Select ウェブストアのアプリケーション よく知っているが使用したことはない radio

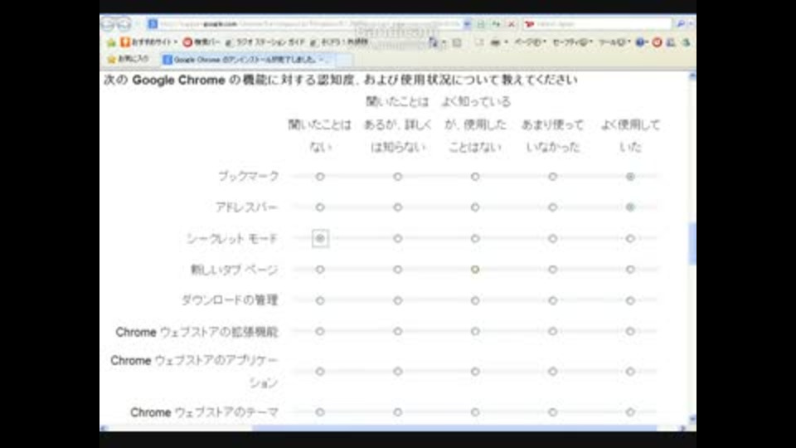[x=474, y=372]
